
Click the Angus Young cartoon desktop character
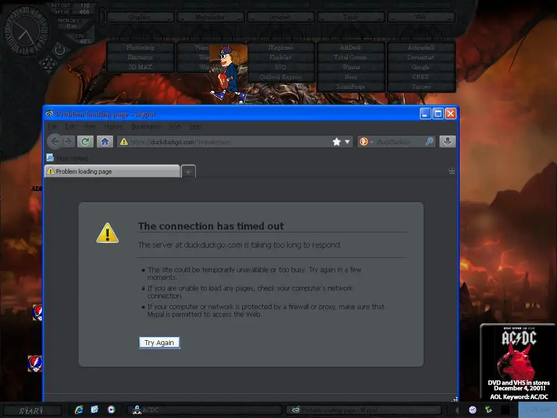click(228, 74)
